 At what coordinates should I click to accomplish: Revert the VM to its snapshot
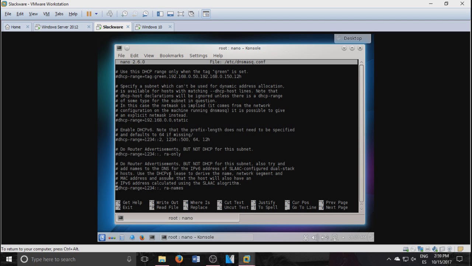coord(135,14)
